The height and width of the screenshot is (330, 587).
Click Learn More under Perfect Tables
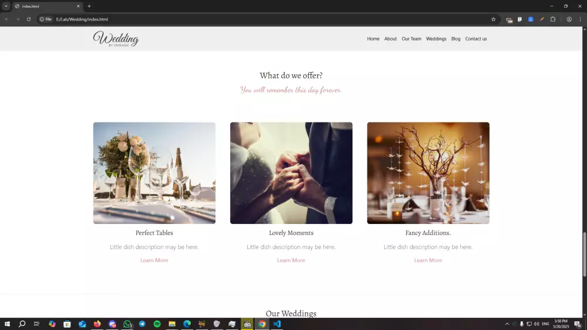[154, 260]
